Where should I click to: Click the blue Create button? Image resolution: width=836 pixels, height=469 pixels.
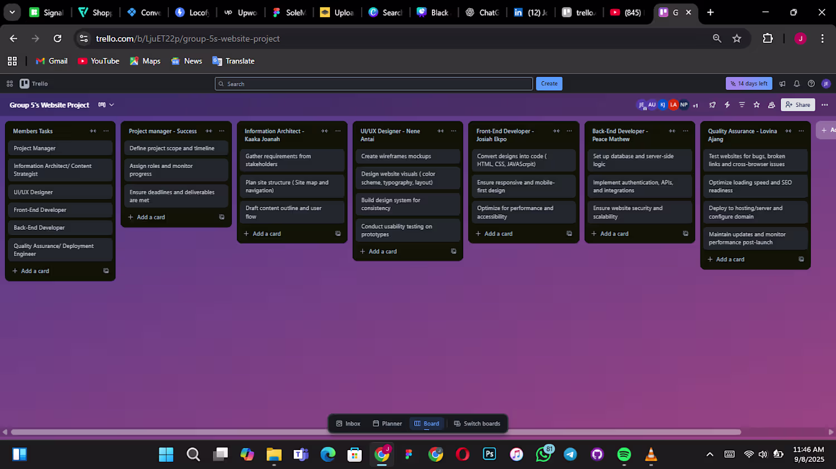coord(549,83)
